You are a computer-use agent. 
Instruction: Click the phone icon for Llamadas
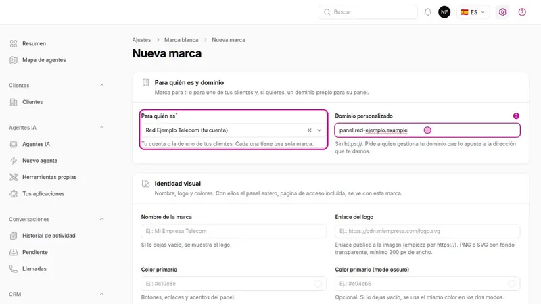(14, 269)
